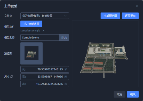Click 还原视角 button
The image size is (143, 101).
[x=130, y=16]
